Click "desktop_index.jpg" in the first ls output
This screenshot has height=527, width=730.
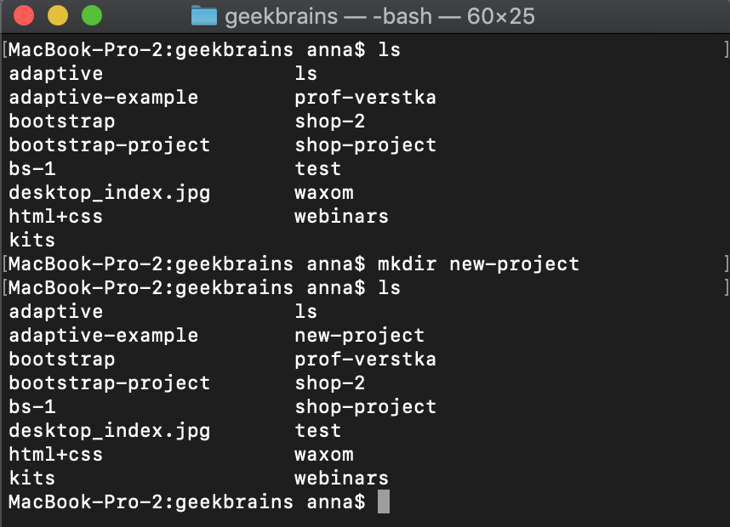pos(109,192)
